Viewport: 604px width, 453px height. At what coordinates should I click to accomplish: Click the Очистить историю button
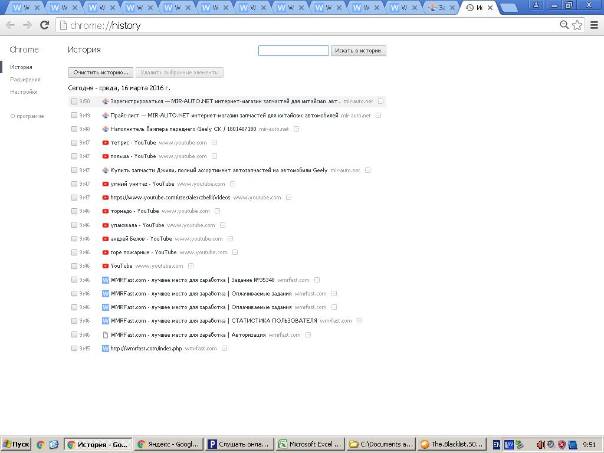tap(101, 73)
